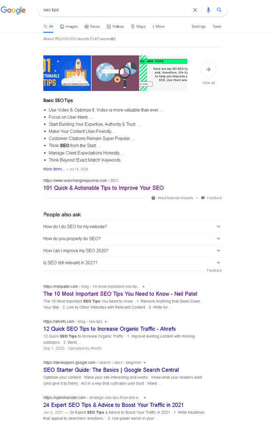Click the Tools button
This screenshot has width=272, height=422.
coord(217,26)
